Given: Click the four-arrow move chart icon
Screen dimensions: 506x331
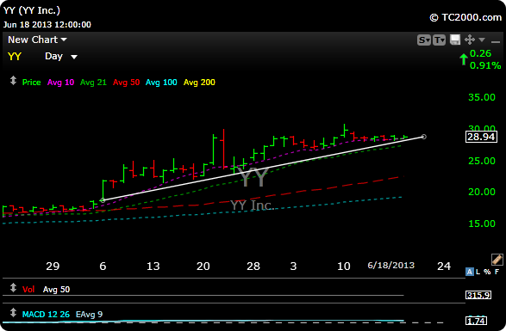Looking at the screenshot, I should 470,40.
